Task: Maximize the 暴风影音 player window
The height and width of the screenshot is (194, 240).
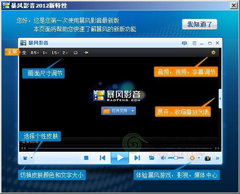Action: (210, 43)
